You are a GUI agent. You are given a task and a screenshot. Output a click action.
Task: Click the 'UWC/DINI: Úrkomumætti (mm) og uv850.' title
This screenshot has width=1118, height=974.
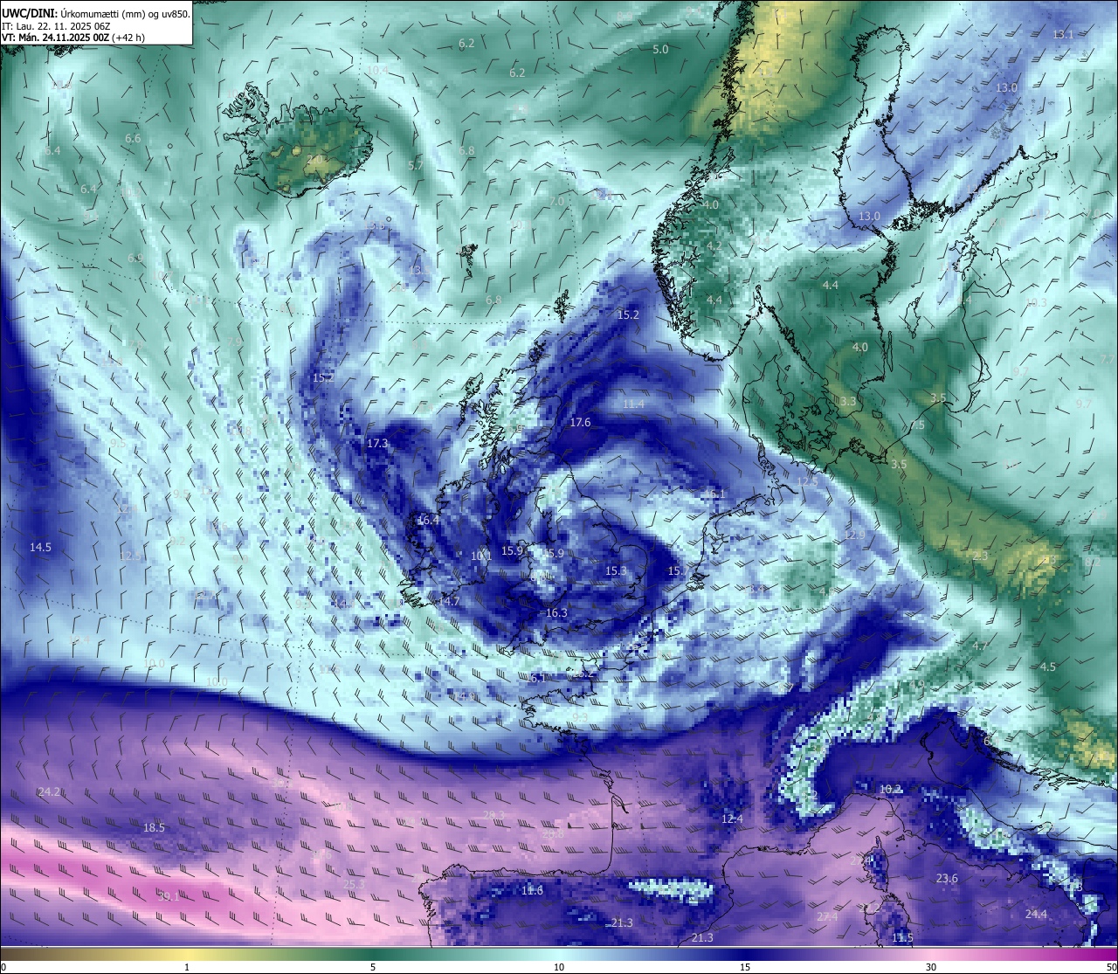click(95, 13)
